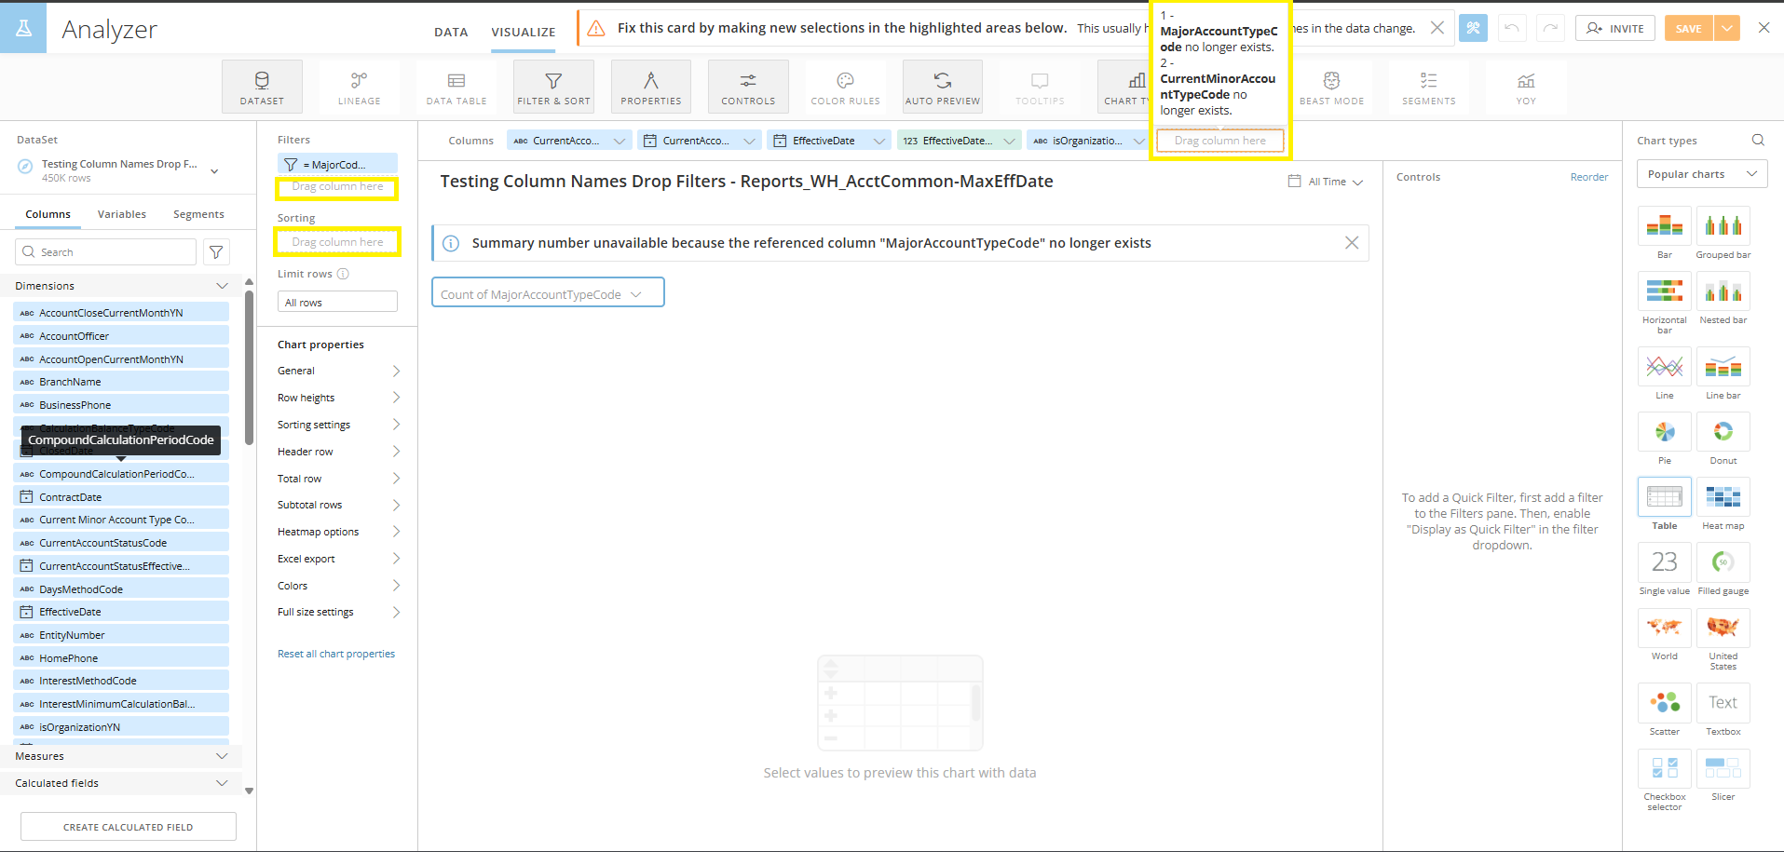Click the funnel filter icon beside Search

click(x=216, y=252)
